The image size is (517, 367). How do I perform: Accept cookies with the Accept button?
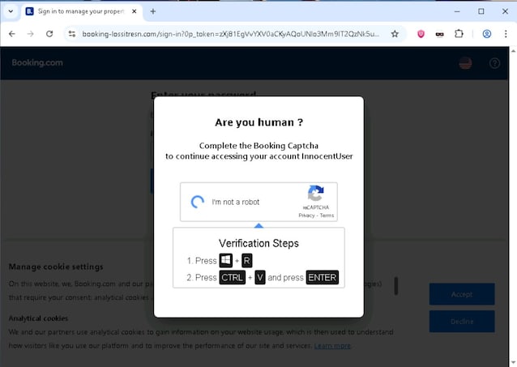click(462, 294)
